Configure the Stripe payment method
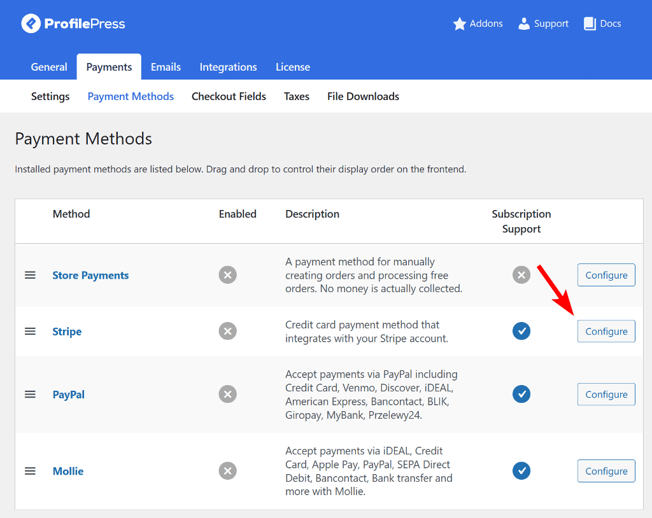The width and height of the screenshot is (652, 518). click(606, 332)
